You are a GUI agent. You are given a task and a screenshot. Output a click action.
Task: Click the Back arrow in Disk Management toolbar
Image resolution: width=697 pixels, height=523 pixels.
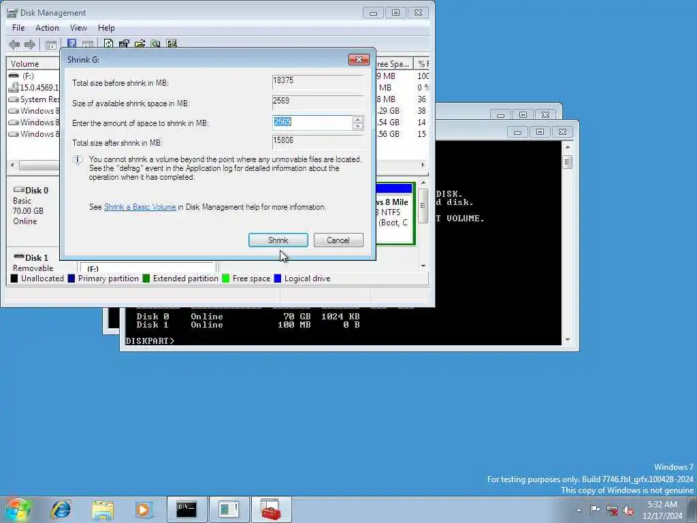(x=14, y=44)
